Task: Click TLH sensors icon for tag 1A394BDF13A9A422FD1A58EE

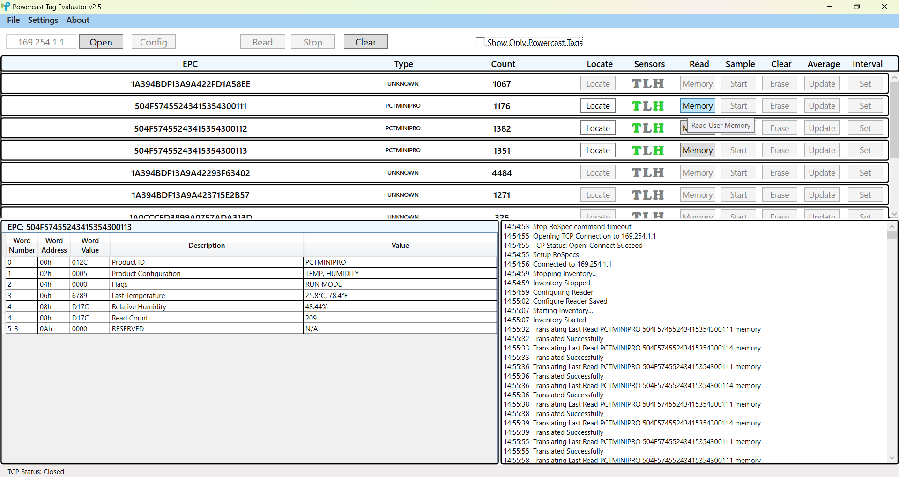Action: tap(648, 83)
